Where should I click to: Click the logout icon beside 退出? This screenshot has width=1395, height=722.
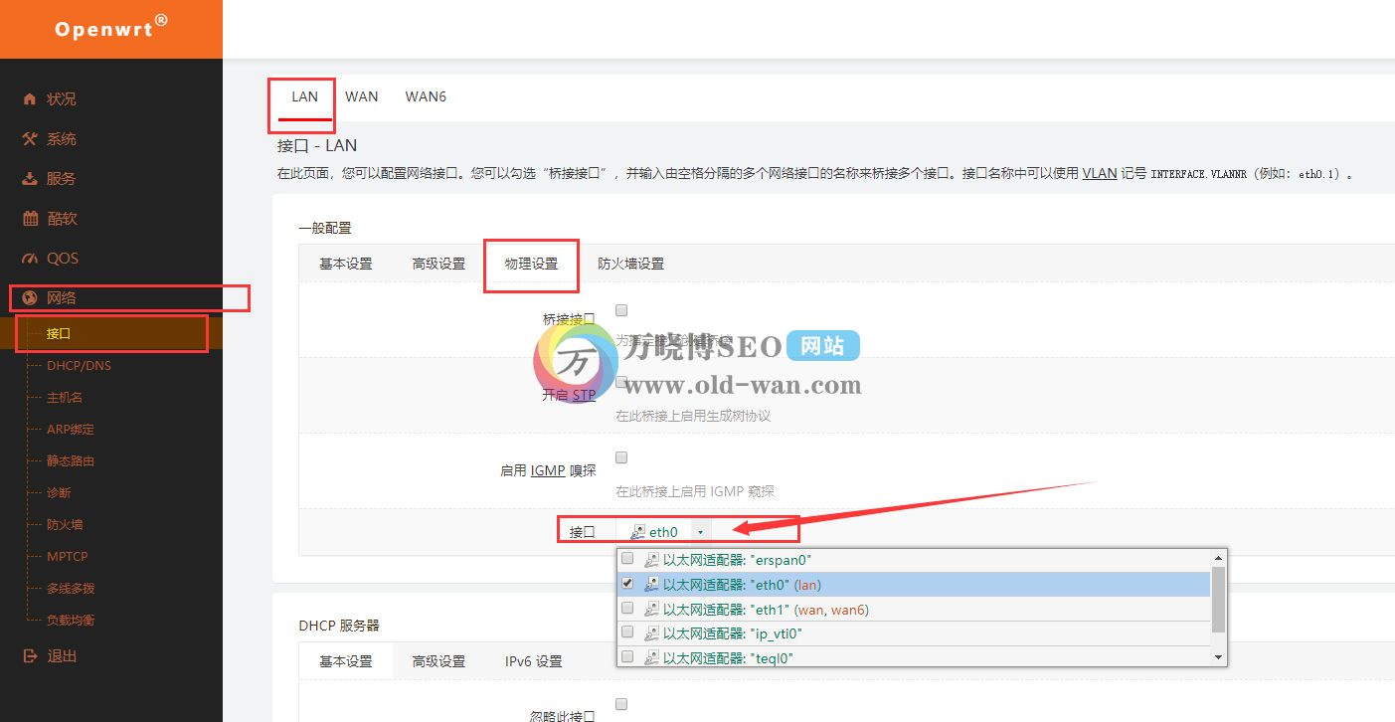pos(30,655)
